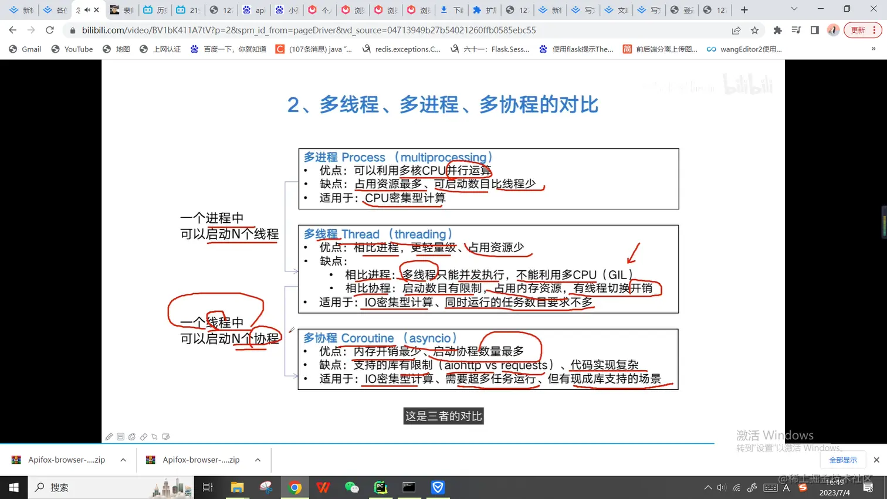Open the 上网认证 bookmark
The width and height of the screenshot is (887, 499).
[160, 49]
